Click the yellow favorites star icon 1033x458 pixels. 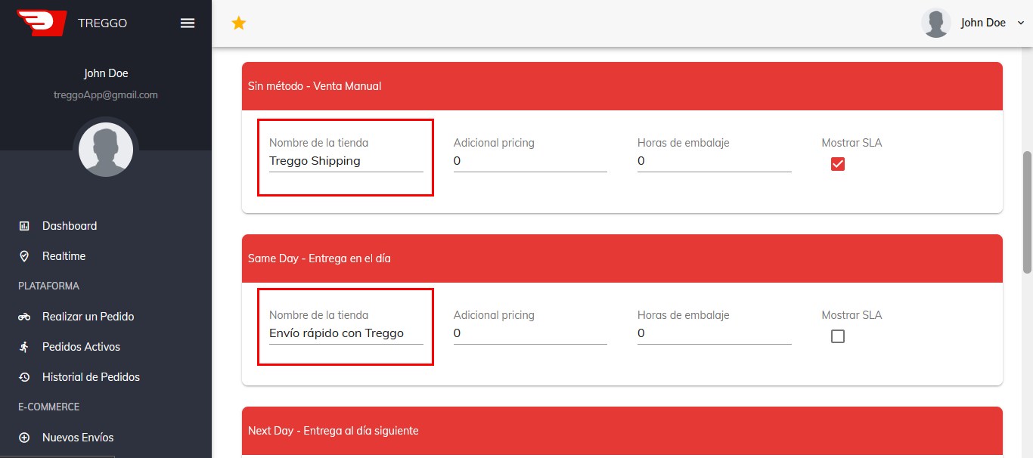(239, 23)
